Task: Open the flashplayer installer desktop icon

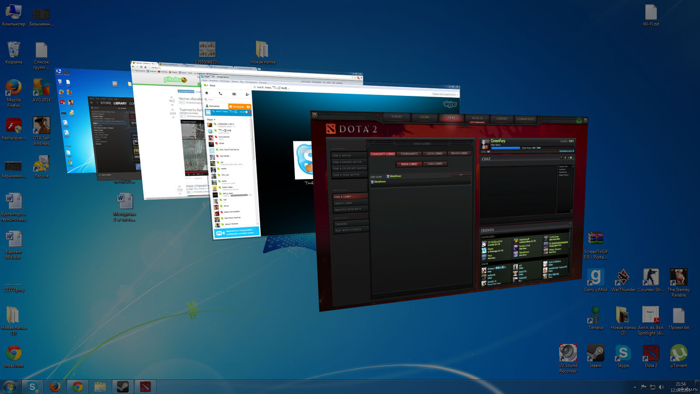Action: [14, 129]
